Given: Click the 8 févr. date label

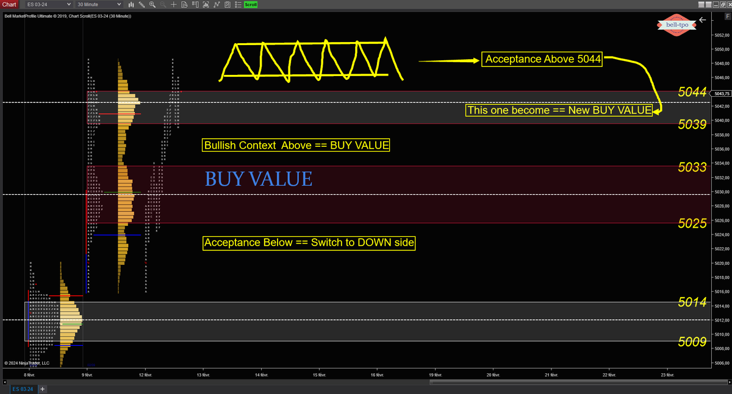Looking at the screenshot, I should 30,375.
